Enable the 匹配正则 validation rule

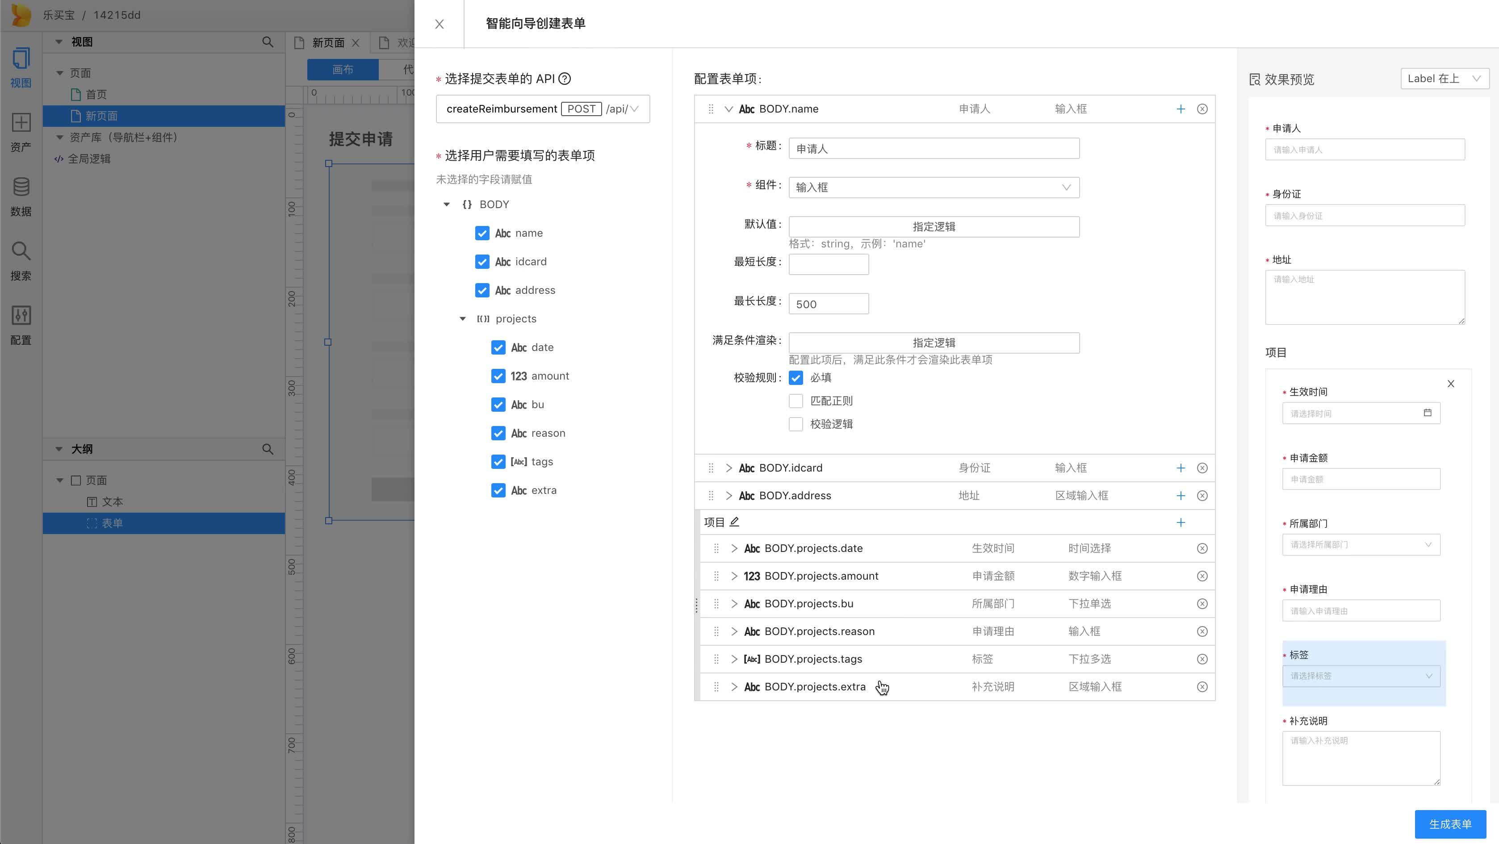[796, 401]
